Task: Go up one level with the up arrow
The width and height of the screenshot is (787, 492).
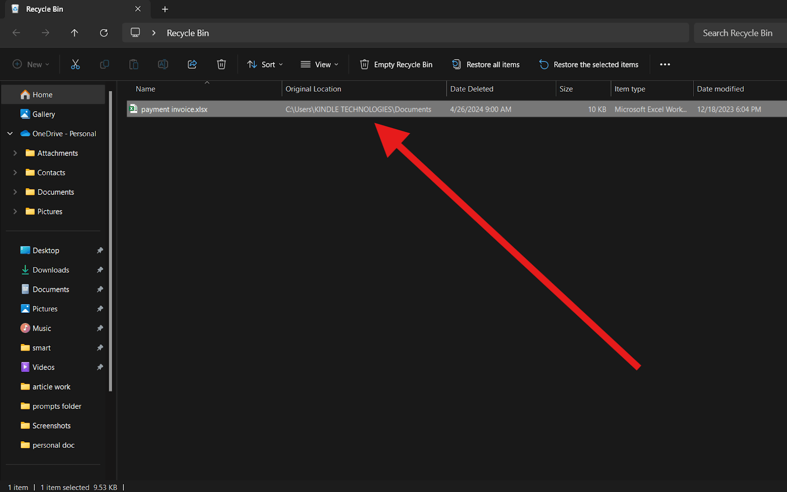Action: tap(74, 33)
